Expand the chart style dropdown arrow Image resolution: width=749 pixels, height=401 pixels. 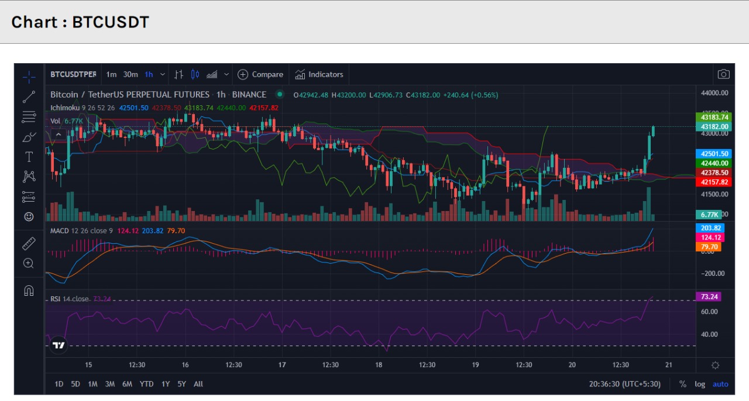tap(226, 74)
